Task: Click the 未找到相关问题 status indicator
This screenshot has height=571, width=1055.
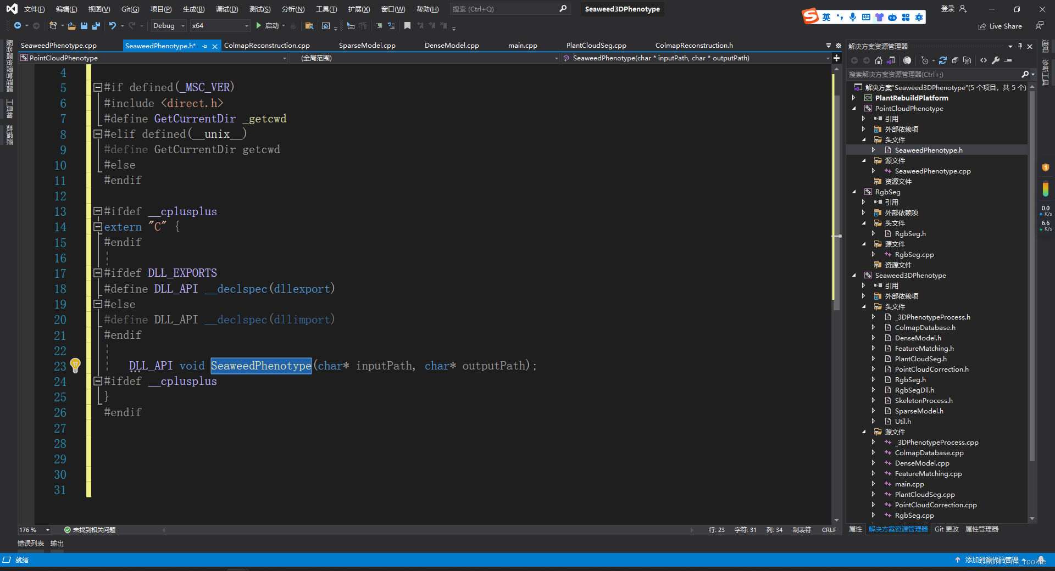Action: [90, 530]
